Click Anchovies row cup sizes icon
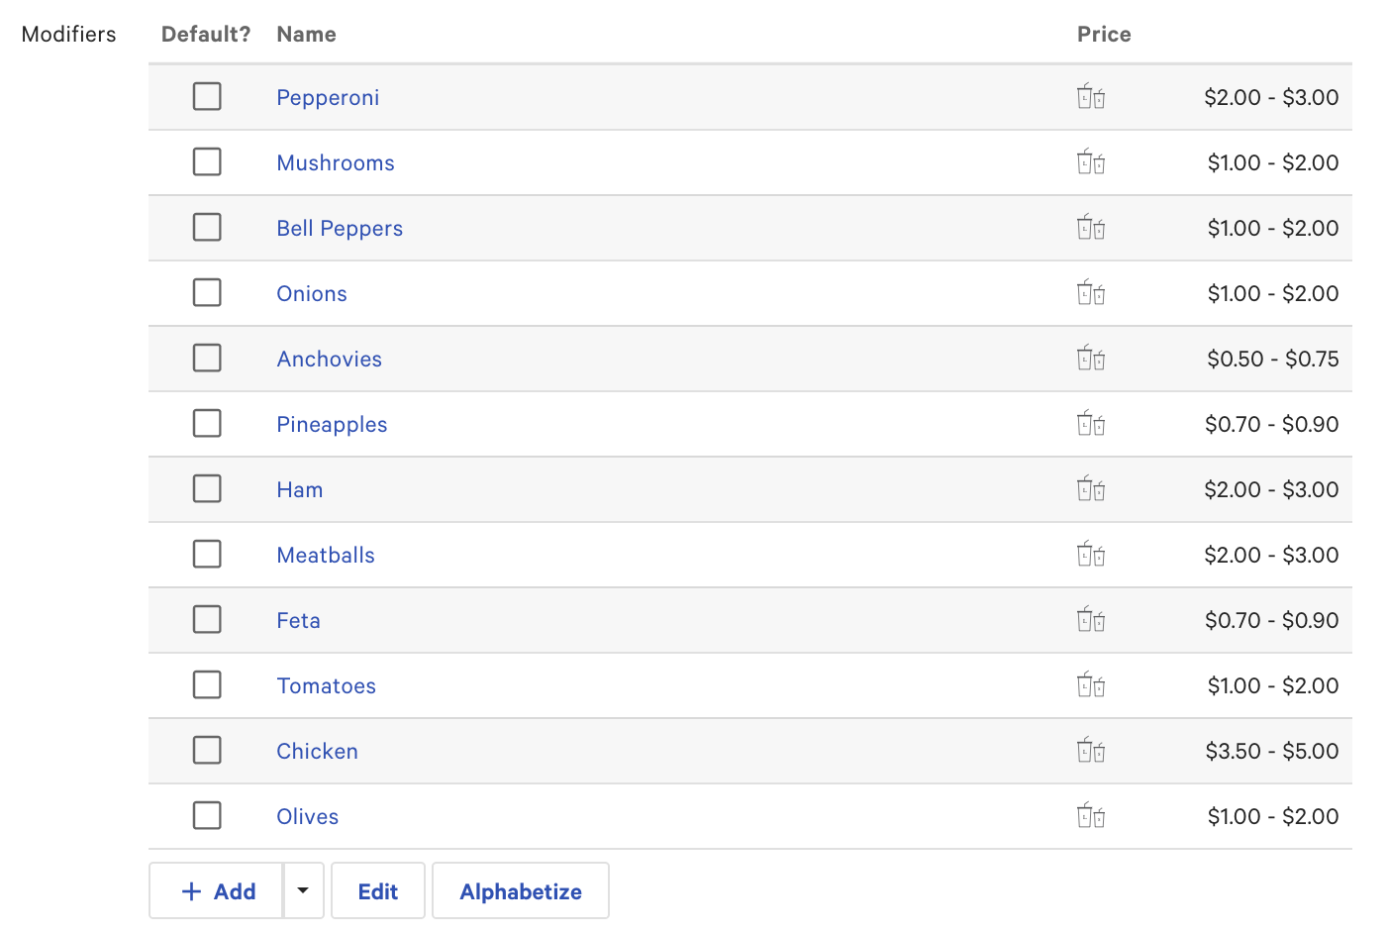The width and height of the screenshot is (1388, 935). point(1090,358)
